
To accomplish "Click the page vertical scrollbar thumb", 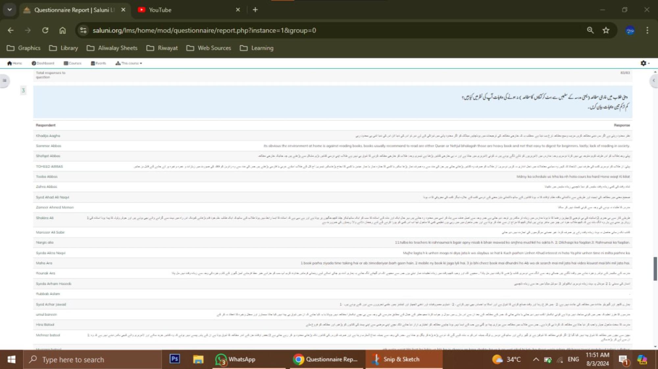I will click(655, 268).
